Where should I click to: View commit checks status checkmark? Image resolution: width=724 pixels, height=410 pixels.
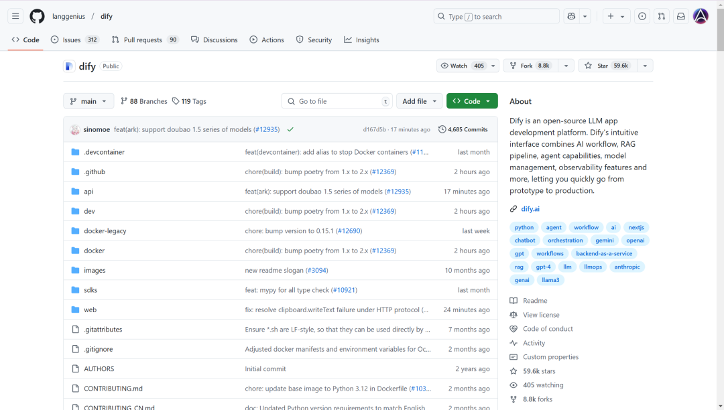pyautogui.click(x=290, y=129)
